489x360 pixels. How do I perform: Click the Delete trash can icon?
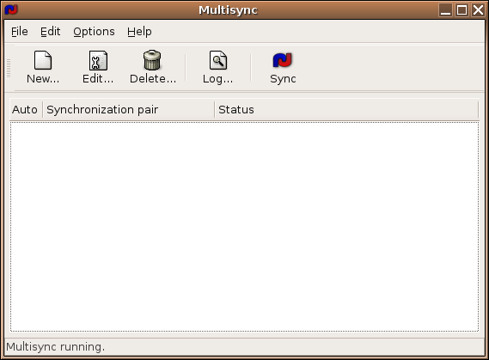coord(152,60)
